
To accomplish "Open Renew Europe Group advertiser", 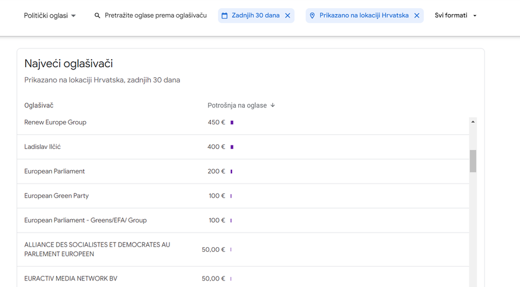I will tap(56, 122).
